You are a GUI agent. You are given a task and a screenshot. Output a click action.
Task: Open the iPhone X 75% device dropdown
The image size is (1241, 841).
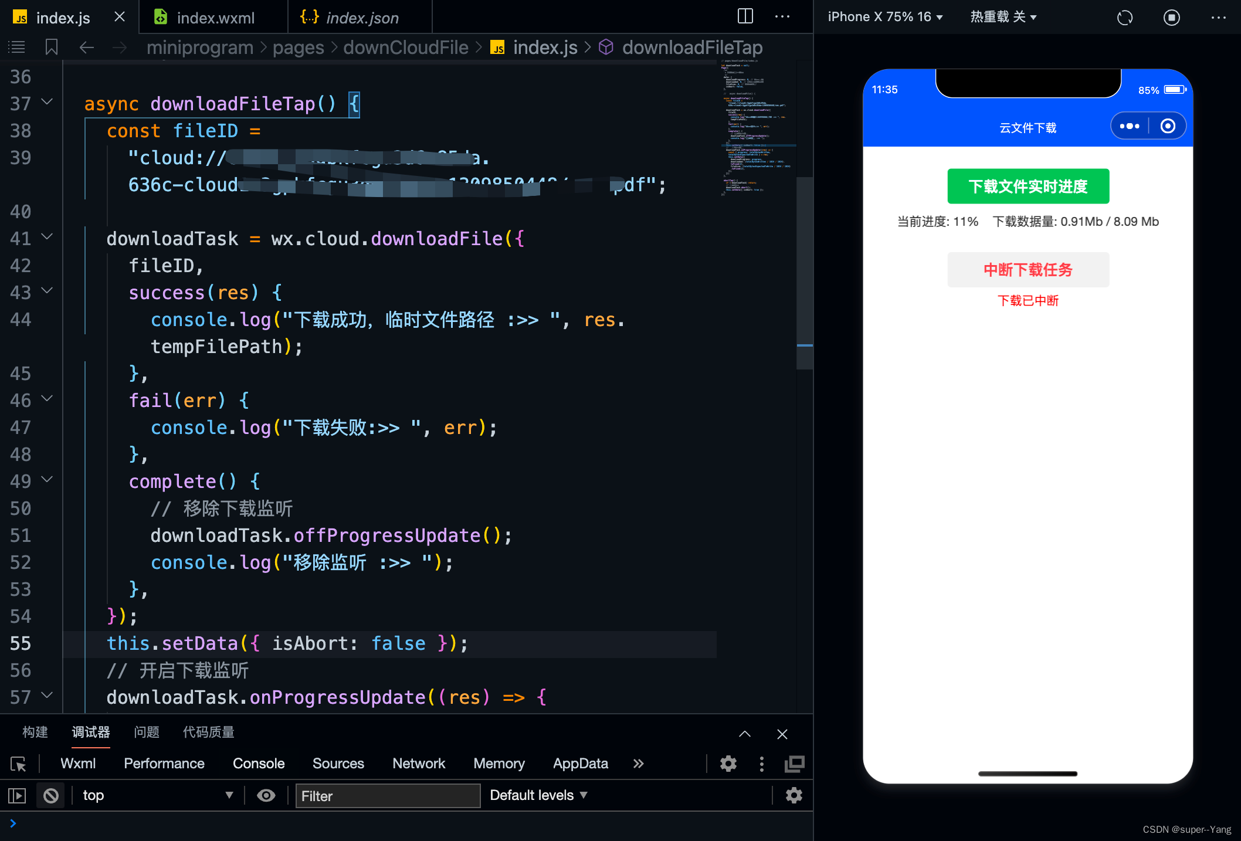pos(885,16)
